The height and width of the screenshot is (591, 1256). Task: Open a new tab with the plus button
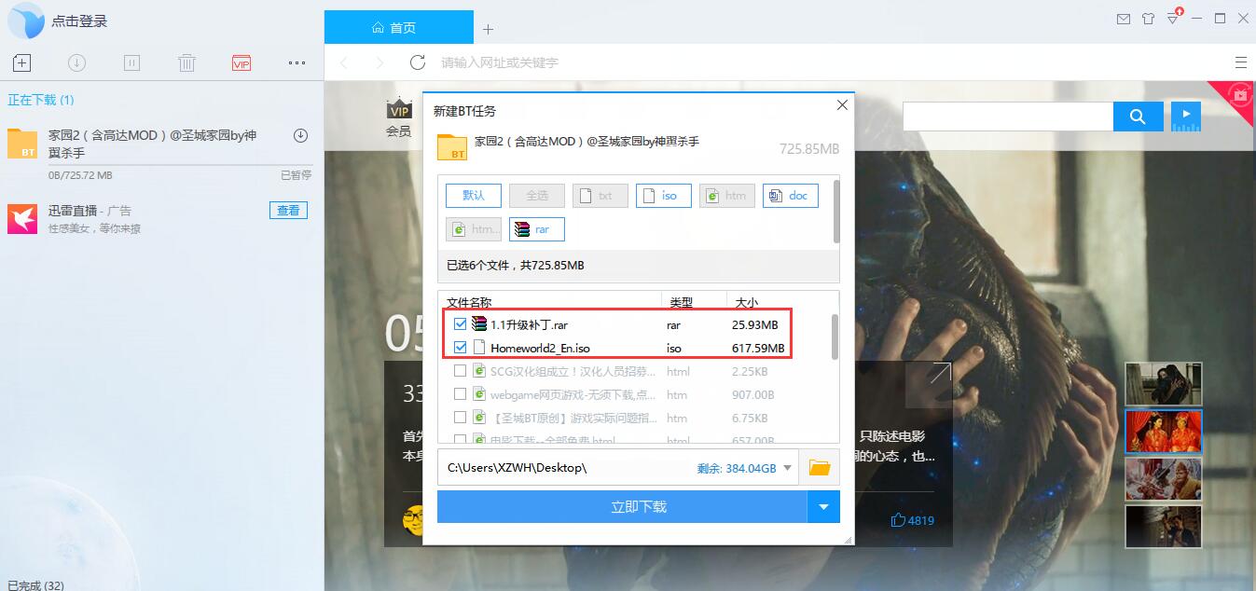pos(488,29)
